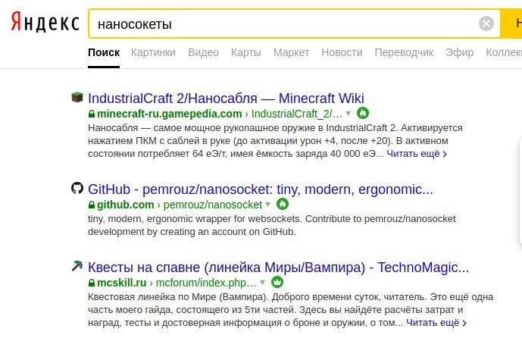Visit the mcskill.ru domain link
This screenshot has width=522, height=338.
121,283
